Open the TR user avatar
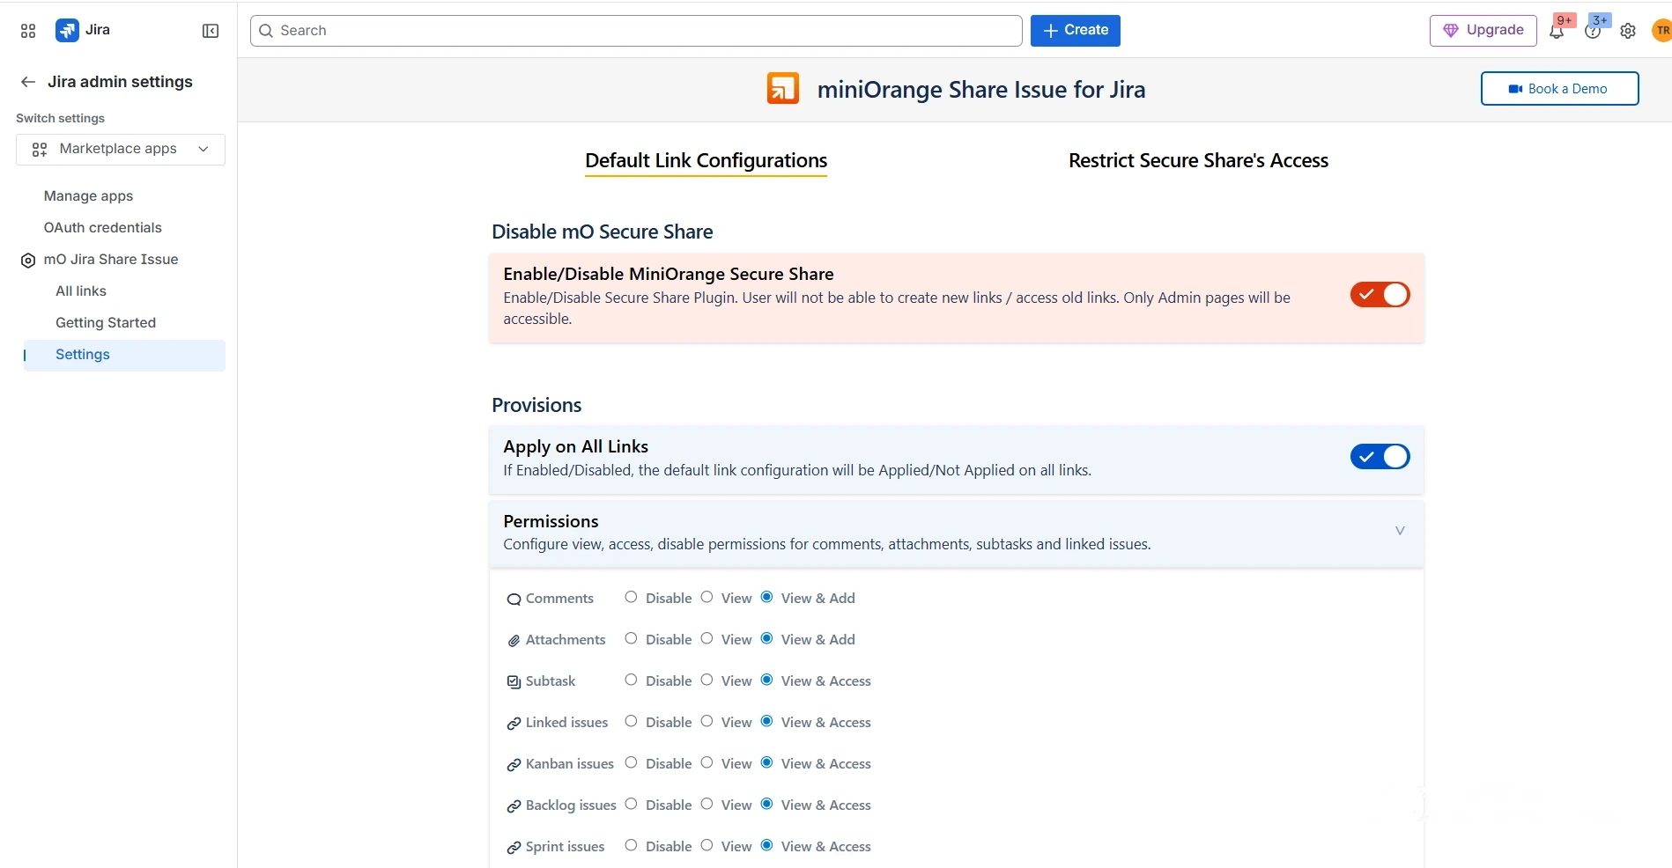Viewport: 1672px width, 868px height. (1661, 31)
